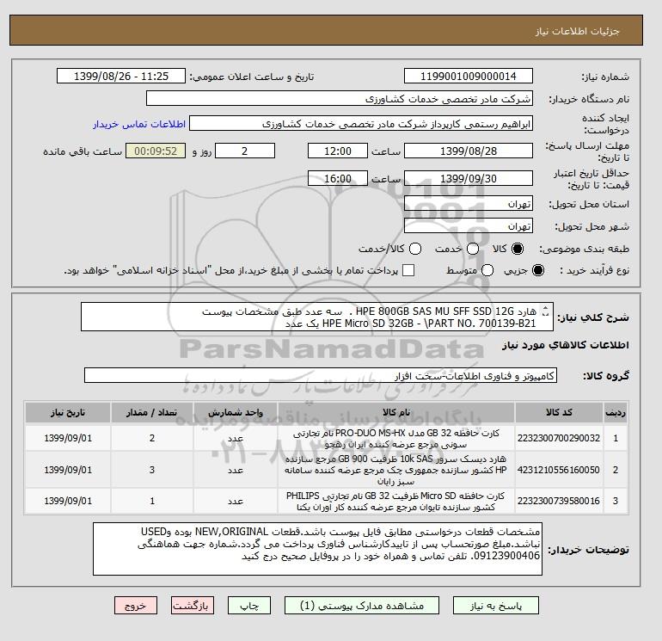The width and height of the screenshot is (662, 641).
Task: Click the جزئیات اطلاعات نیاز page header
Action: 577,31
